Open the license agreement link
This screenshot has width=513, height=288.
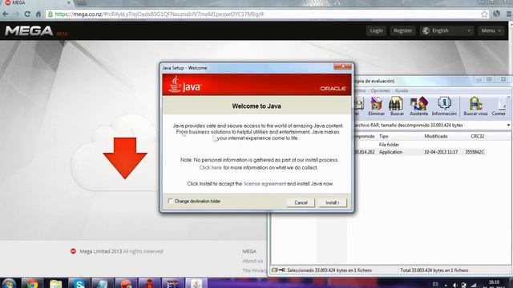point(265,183)
